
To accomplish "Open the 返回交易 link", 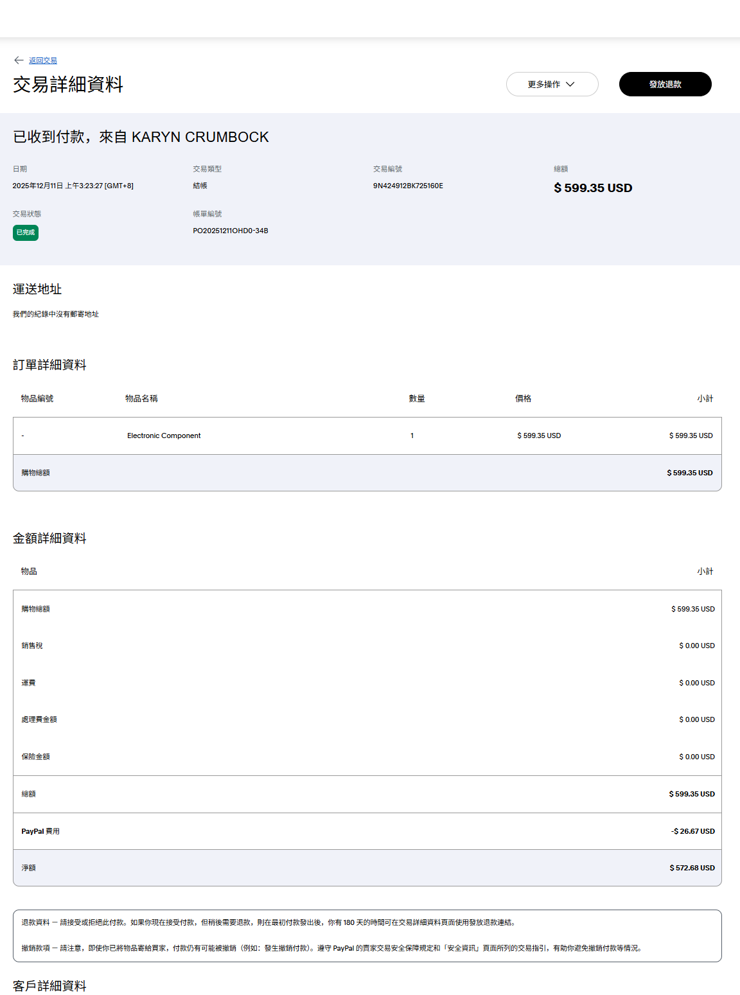I will click(x=43, y=60).
